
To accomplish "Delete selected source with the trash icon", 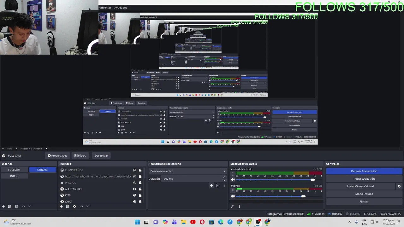I will (x=68, y=207).
